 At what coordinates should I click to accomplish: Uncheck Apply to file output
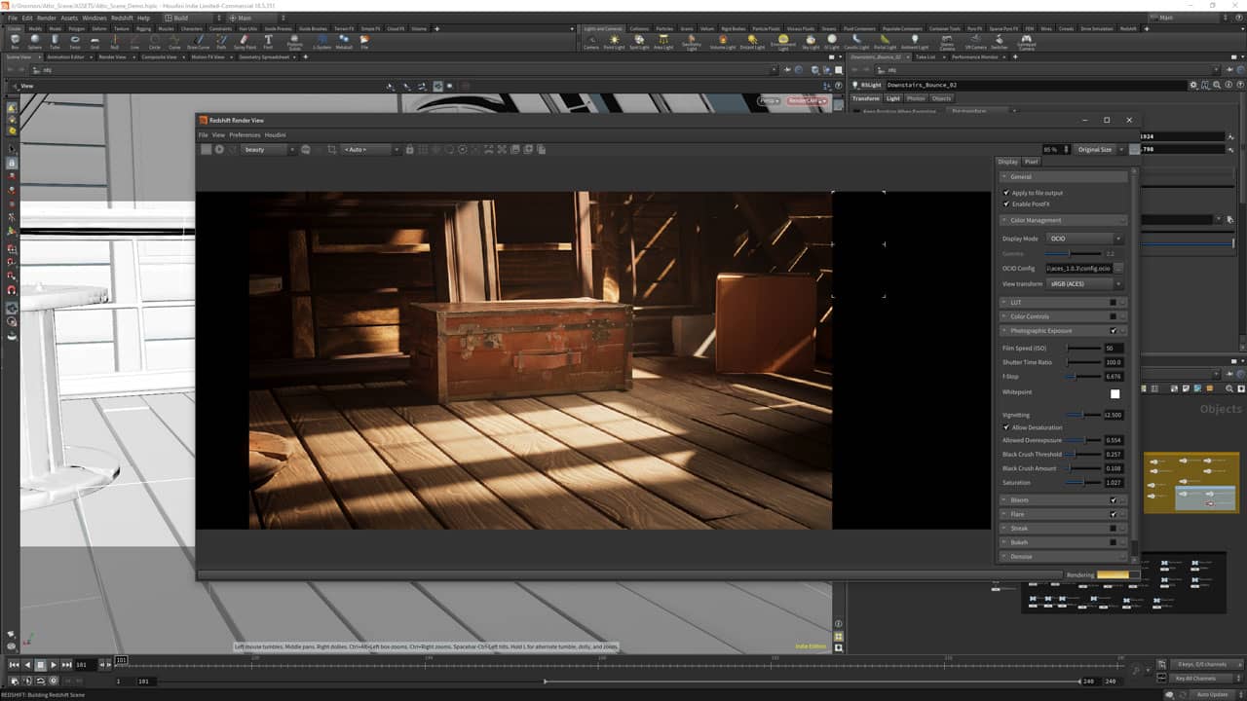click(1006, 193)
